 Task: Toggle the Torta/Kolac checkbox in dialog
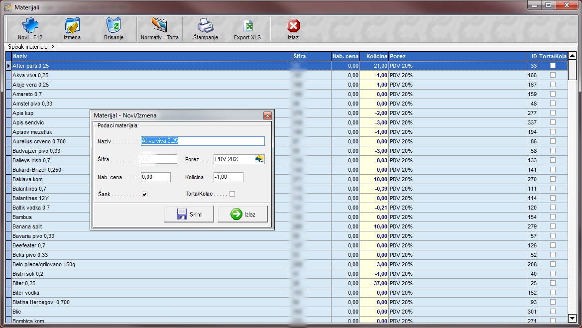coord(233,194)
